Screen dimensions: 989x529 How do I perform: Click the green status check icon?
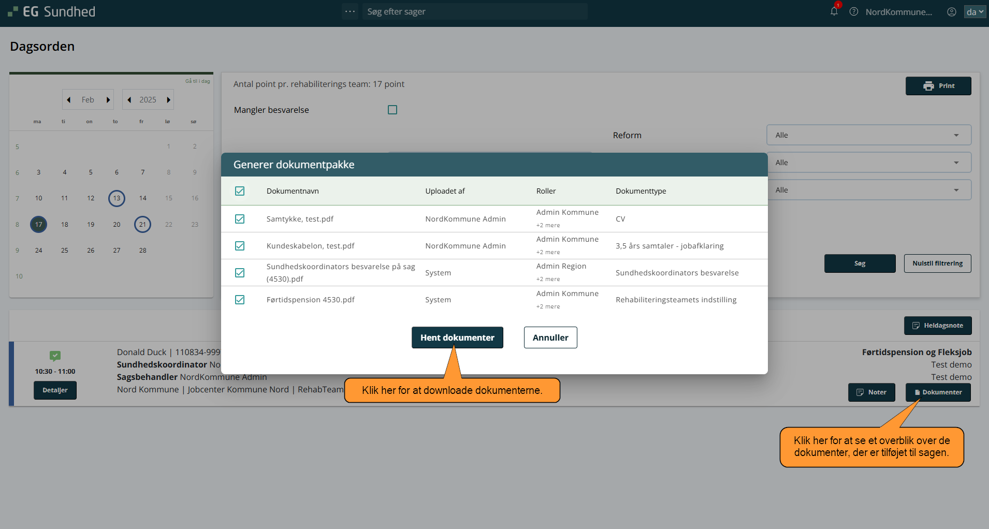tap(55, 356)
